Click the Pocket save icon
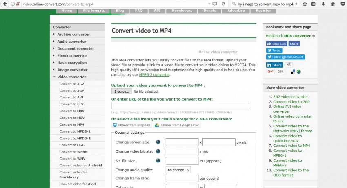This screenshot has width=347, height=188. coord(343,4)
